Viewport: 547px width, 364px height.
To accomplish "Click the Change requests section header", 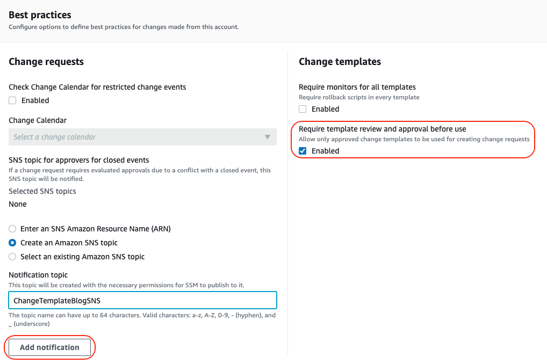I will click(x=46, y=61).
